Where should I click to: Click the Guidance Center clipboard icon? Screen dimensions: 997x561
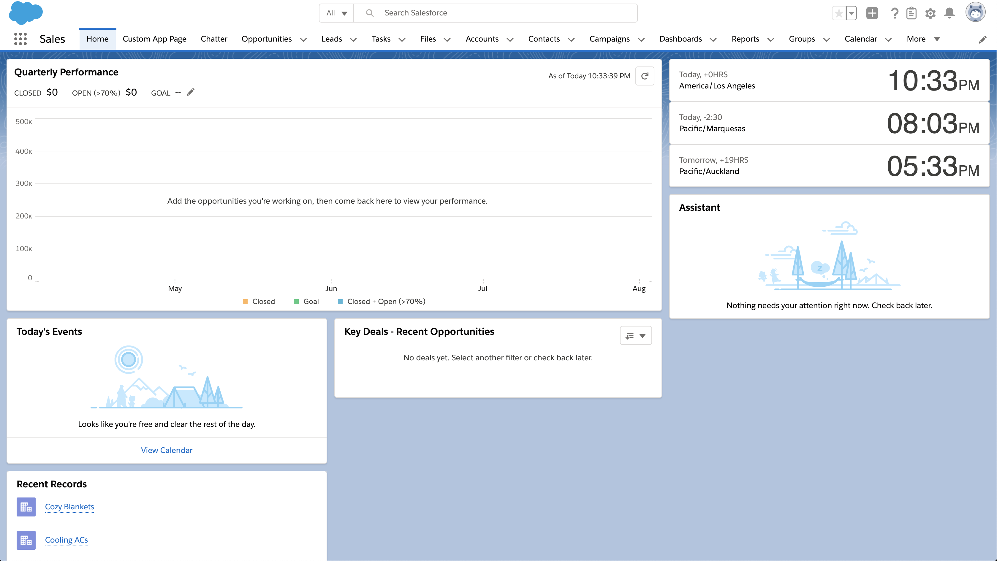click(x=911, y=13)
